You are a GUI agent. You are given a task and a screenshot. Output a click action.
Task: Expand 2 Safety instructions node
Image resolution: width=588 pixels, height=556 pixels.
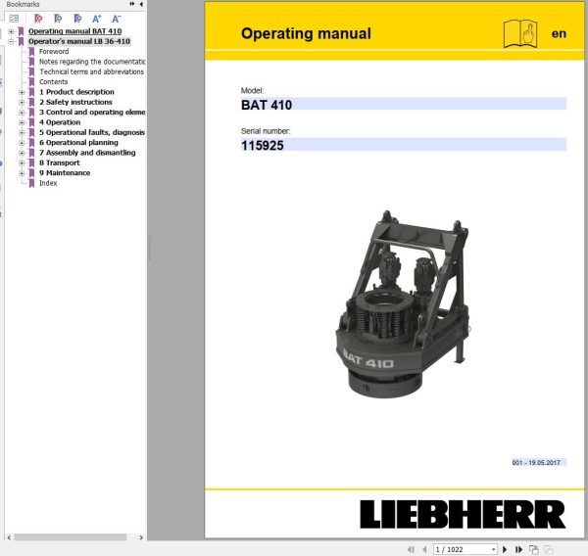point(22,102)
